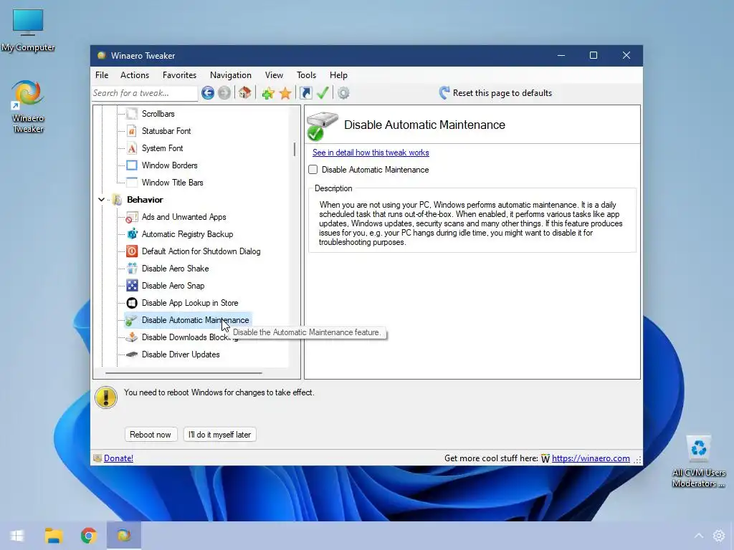The image size is (734, 550).
Task: Click the Automatic Registry Backup icon
Action: [x=132, y=234]
